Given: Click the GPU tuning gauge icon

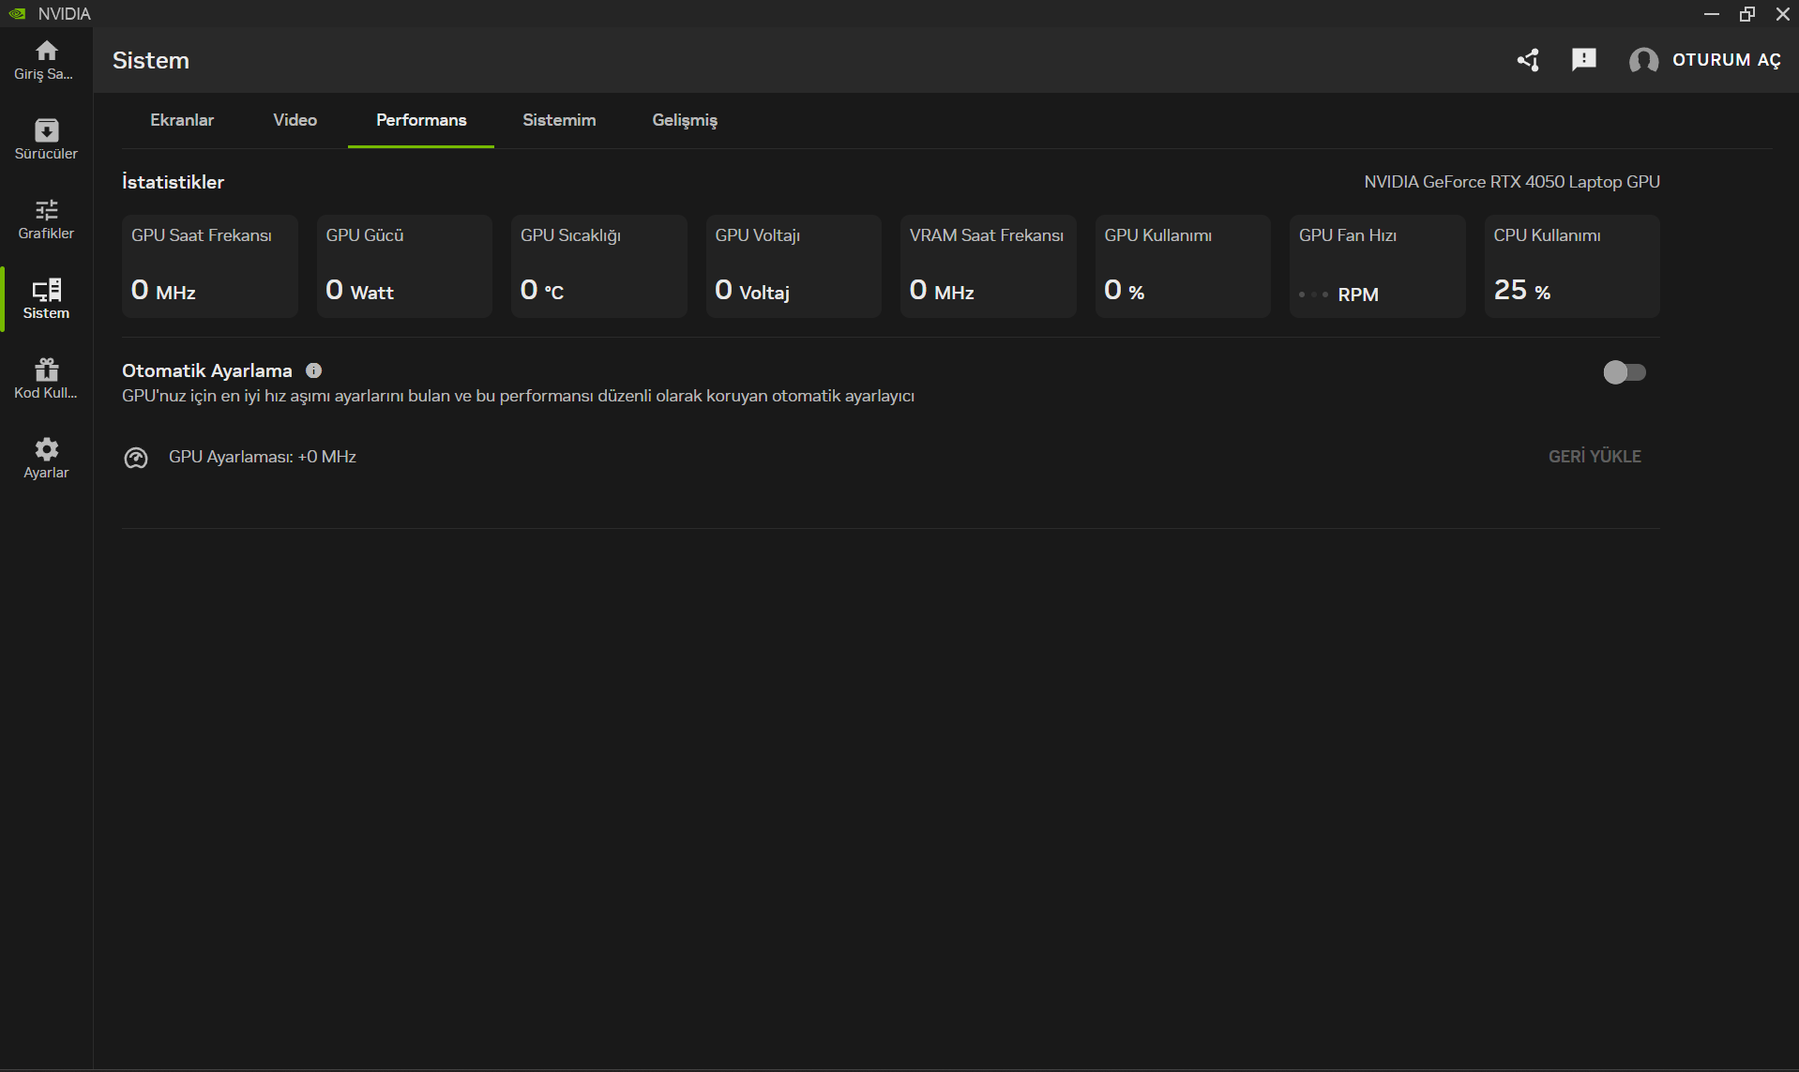Looking at the screenshot, I should [136, 458].
